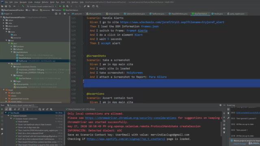Toggle Show Passed tests checkmark button
This screenshot has height=146, width=260.
click(6, 109)
